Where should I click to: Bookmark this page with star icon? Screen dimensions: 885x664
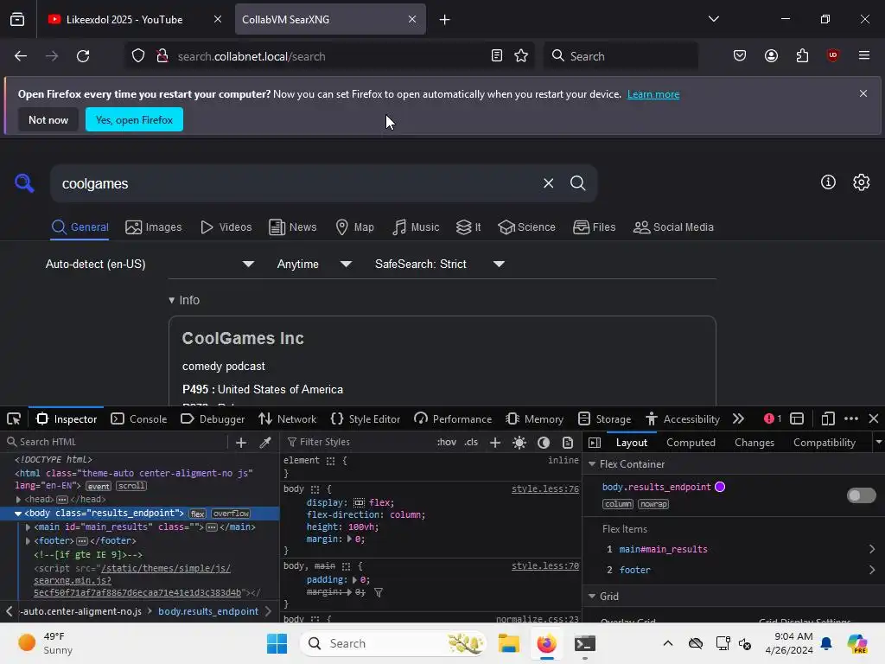pos(521,56)
